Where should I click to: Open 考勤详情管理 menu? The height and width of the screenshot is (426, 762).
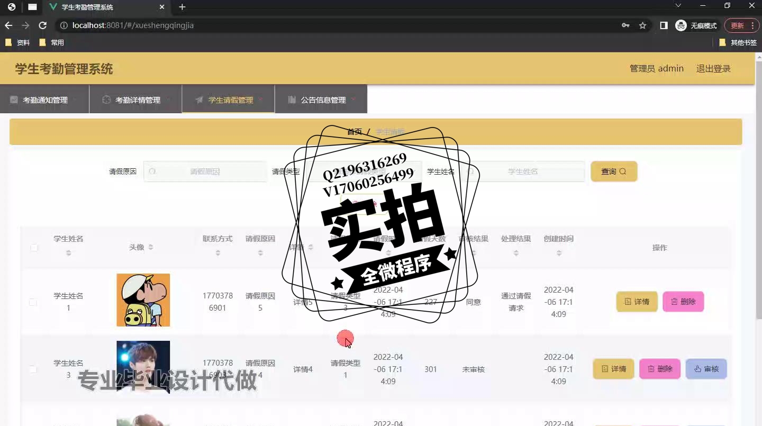[135, 99]
